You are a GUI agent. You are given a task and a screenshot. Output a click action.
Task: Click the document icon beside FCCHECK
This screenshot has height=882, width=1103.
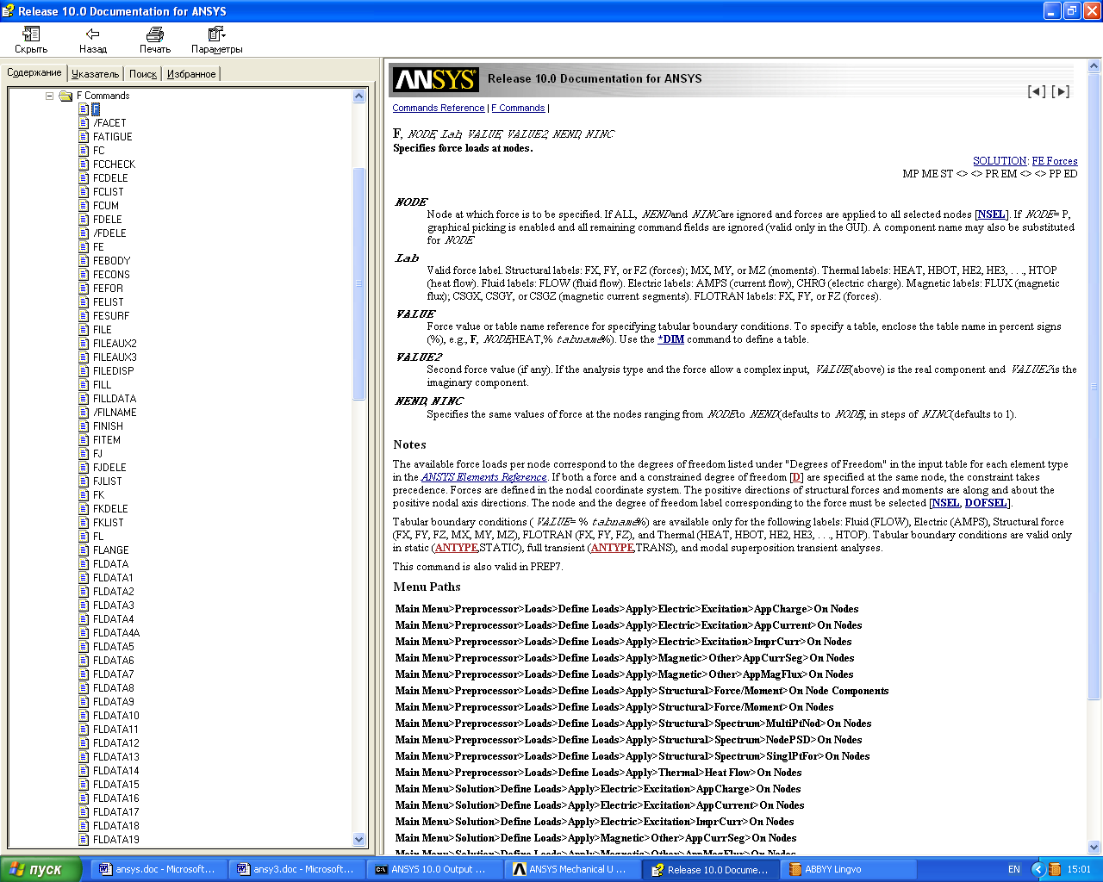coord(84,165)
